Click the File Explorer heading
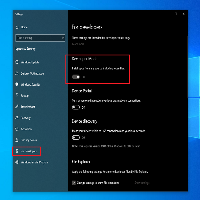The image size is (200, 200). 81,162
